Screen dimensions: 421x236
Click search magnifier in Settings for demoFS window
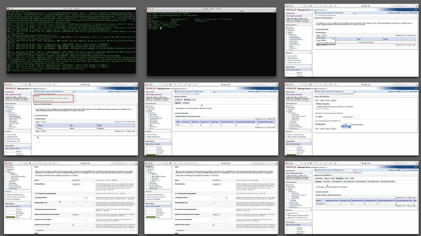pos(214,92)
